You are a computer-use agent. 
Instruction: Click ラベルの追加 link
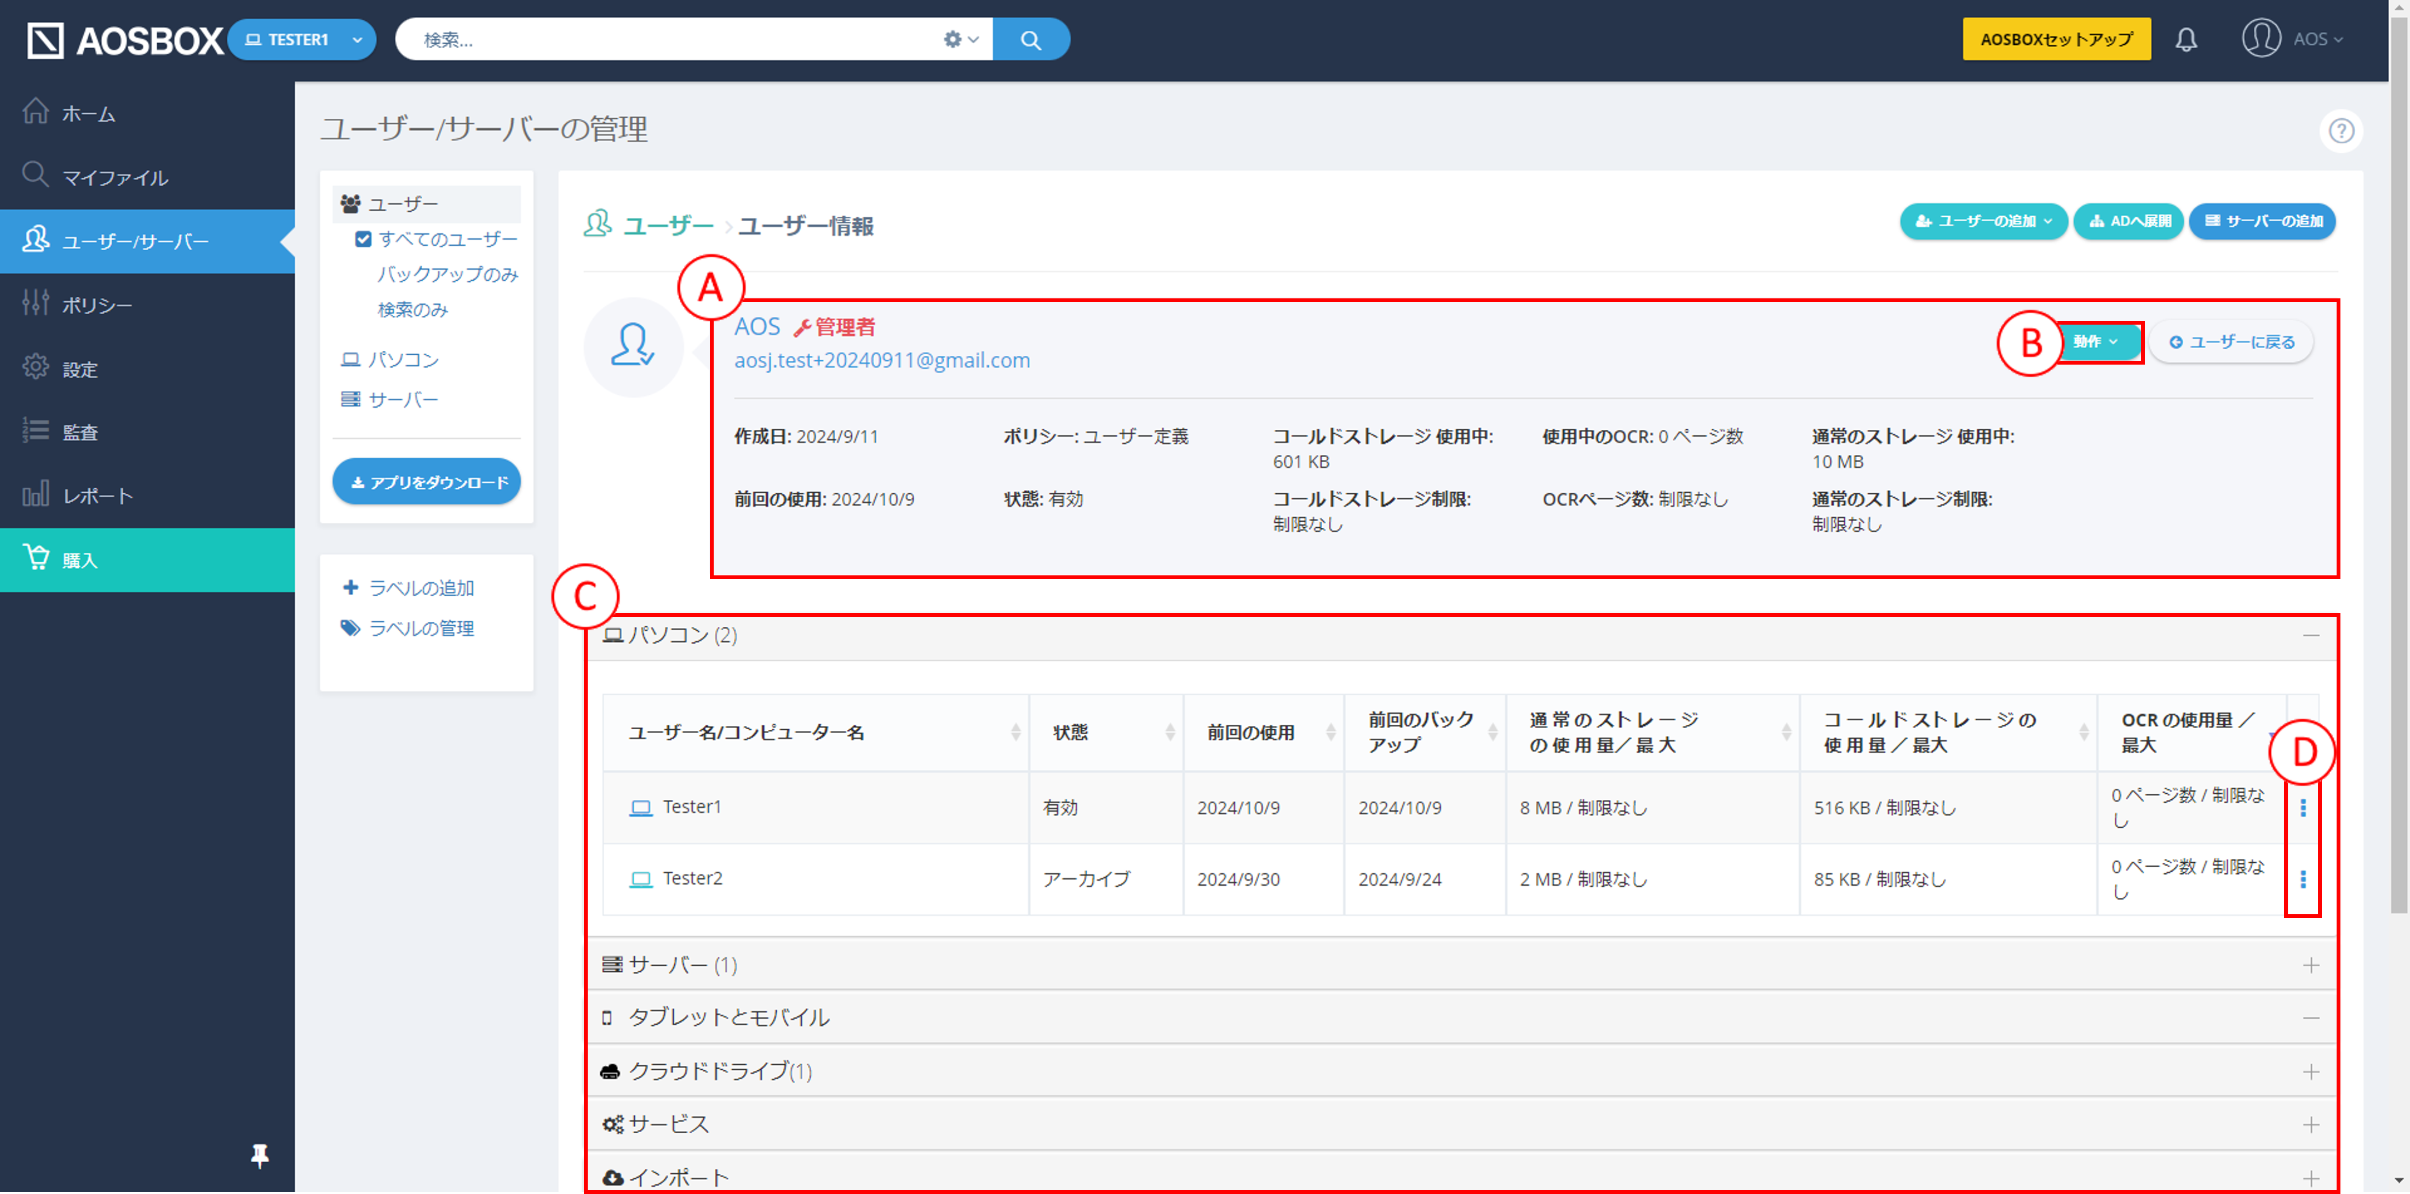point(409,588)
